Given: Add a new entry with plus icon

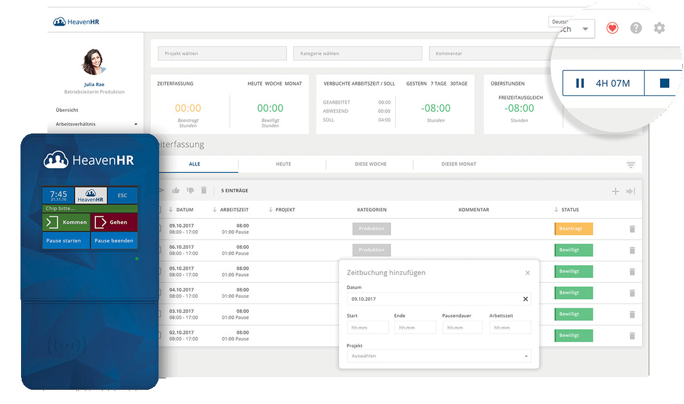Looking at the screenshot, I should tap(615, 191).
